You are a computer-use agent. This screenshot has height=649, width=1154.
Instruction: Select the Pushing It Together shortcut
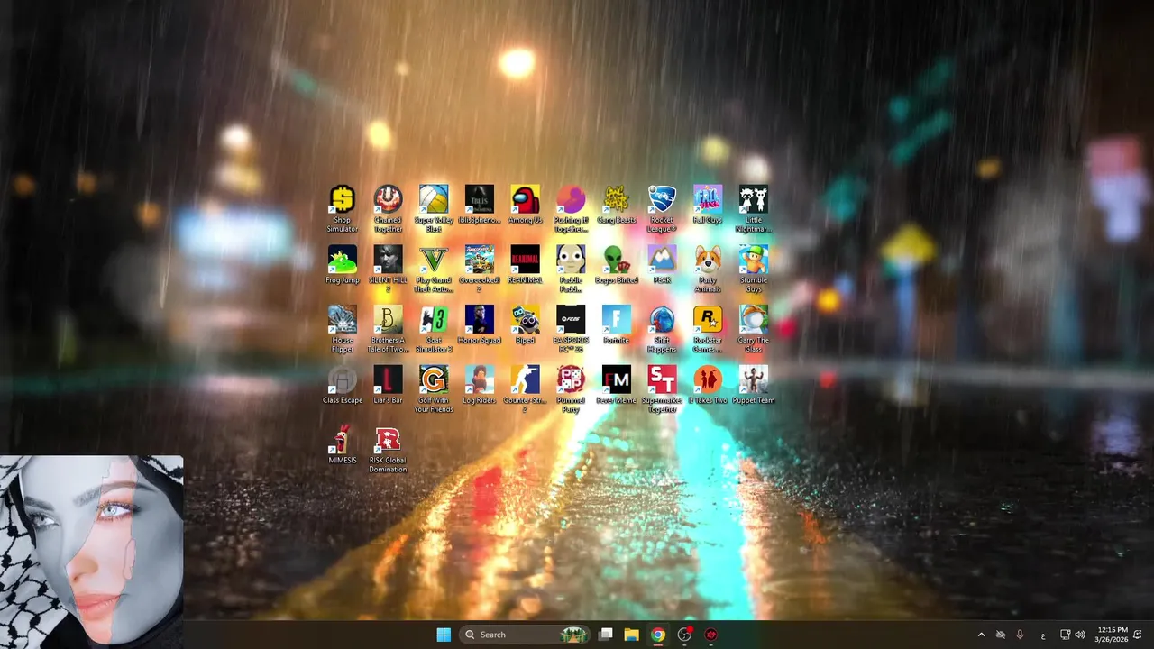click(571, 199)
